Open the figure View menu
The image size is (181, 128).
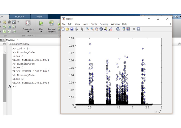pyautogui.click(x=77, y=24)
